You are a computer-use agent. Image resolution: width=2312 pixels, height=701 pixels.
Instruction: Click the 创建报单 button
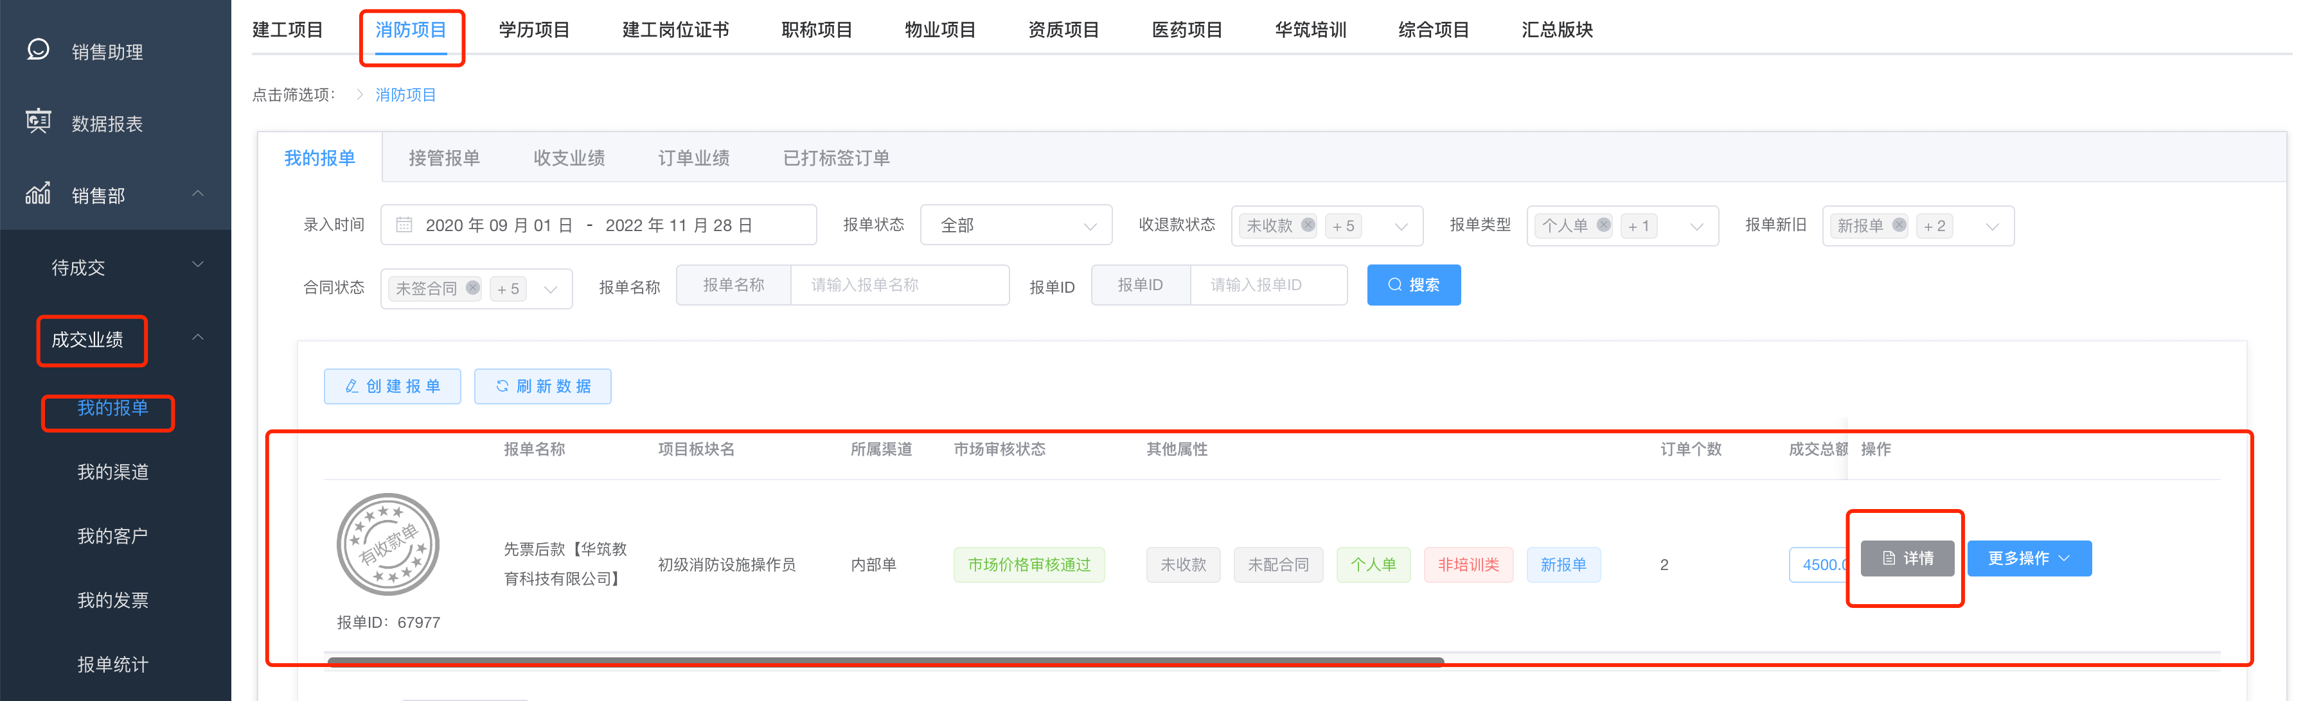[x=392, y=386]
